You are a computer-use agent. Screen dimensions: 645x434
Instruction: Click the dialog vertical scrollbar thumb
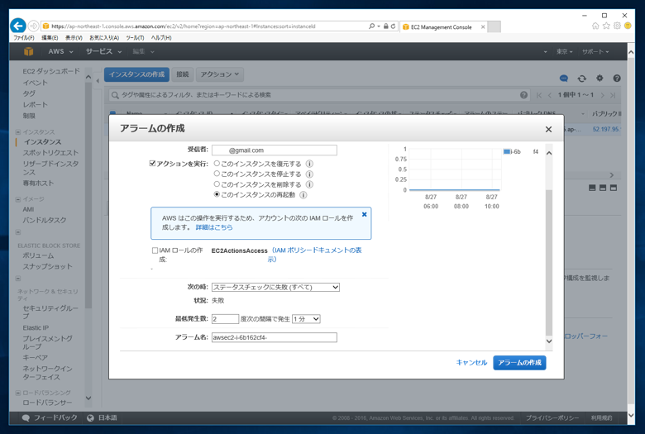pyautogui.click(x=549, y=263)
